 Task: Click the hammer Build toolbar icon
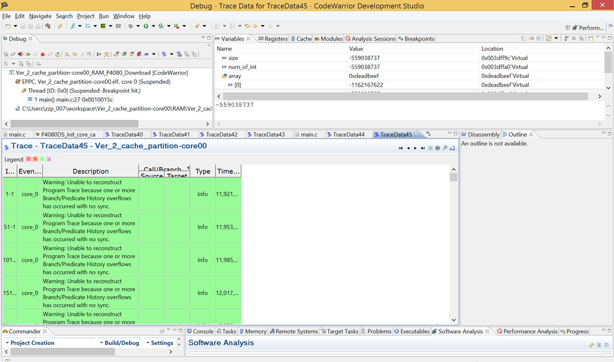coord(48,26)
